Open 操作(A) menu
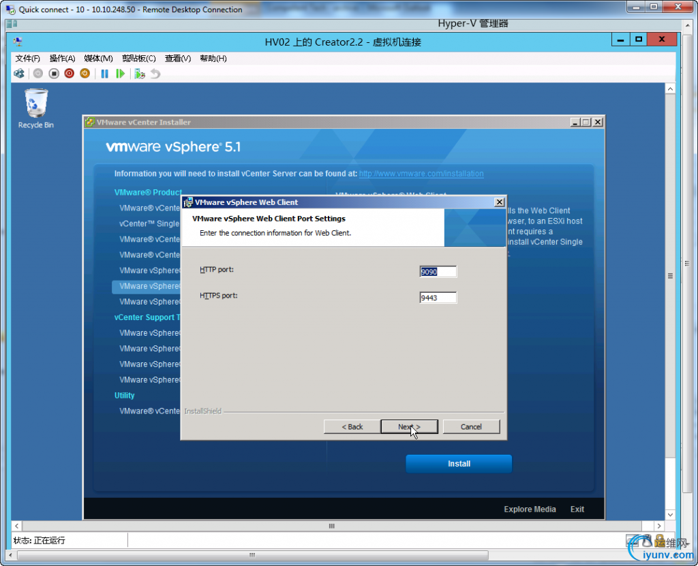This screenshot has width=698, height=566. point(62,59)
